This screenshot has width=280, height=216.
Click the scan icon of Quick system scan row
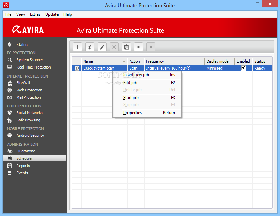77,68
